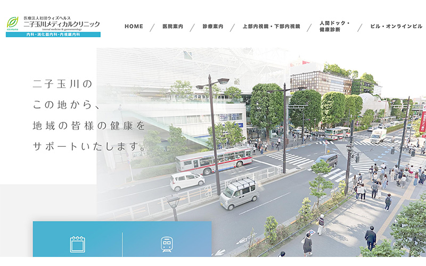The image size is (426, 266).
Task: Select 診療案内 in the navigation bar
Action: [x=213, y=27]
